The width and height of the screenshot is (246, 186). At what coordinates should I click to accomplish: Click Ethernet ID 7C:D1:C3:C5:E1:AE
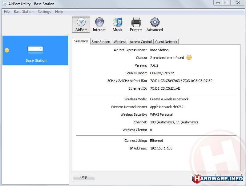165,88
